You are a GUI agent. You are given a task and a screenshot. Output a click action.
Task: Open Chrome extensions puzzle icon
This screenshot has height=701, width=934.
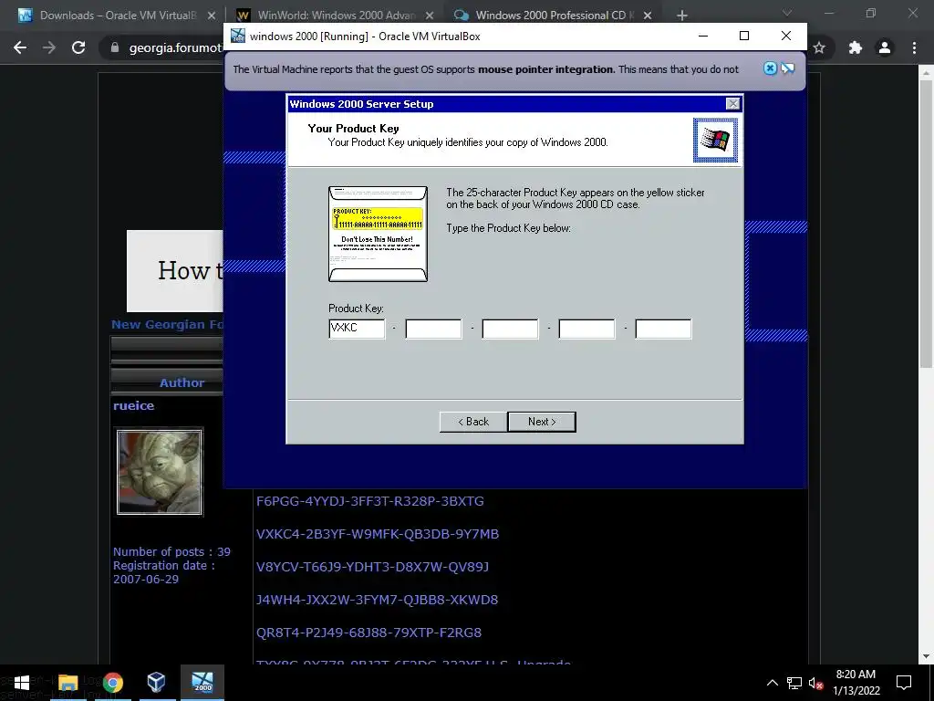pos(856,47)
